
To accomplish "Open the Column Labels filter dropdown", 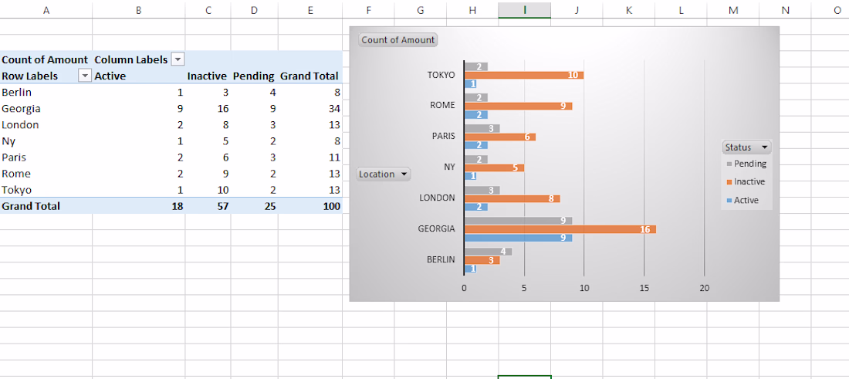I will pos(178,59).
